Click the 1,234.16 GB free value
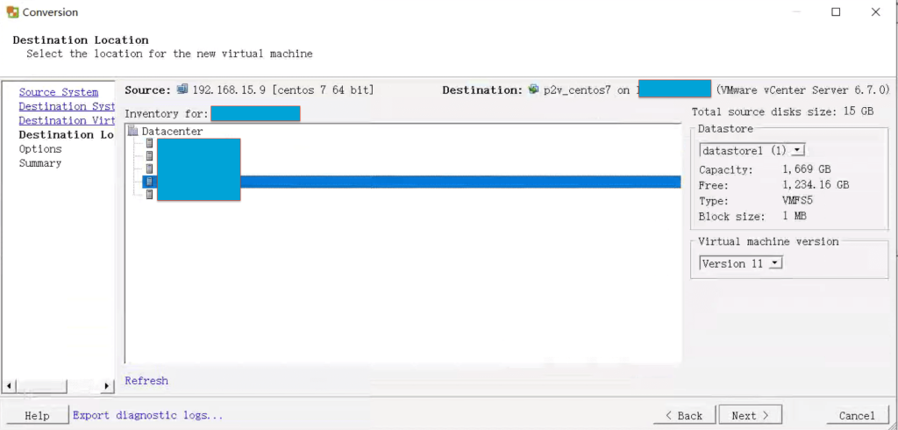The image size is (898, 430). click(x=816, y=185)
